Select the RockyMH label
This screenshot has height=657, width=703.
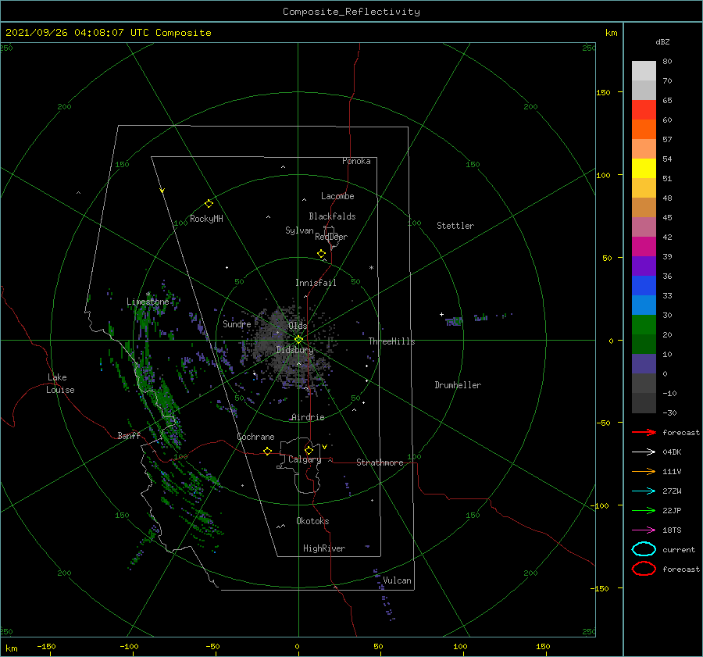(206, 219)
